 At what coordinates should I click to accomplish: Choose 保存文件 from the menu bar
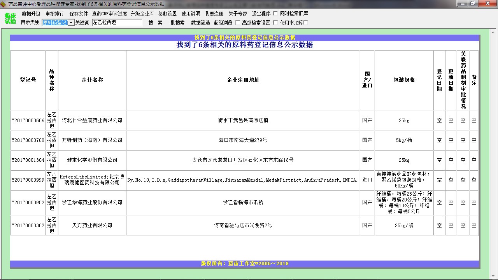tap(79, 14)
